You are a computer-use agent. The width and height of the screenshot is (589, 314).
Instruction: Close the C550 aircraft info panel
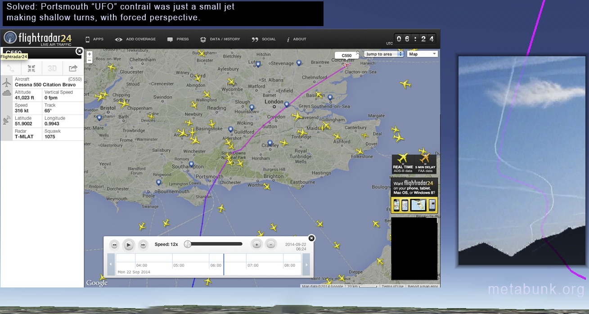pyautogui.click(x=80, y=51)
